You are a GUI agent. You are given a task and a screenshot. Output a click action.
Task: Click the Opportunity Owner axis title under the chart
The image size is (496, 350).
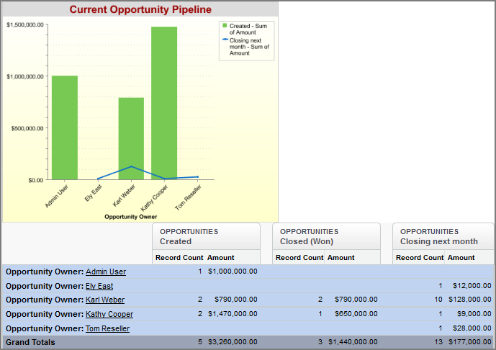point(130,216)
